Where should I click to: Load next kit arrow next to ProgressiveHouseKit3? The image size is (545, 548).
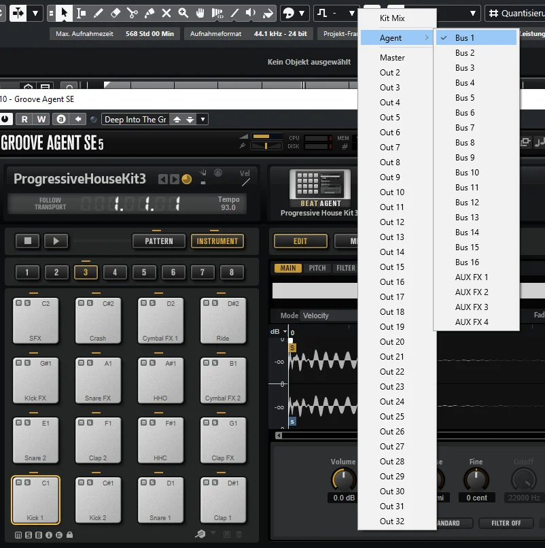coord(174,179)
